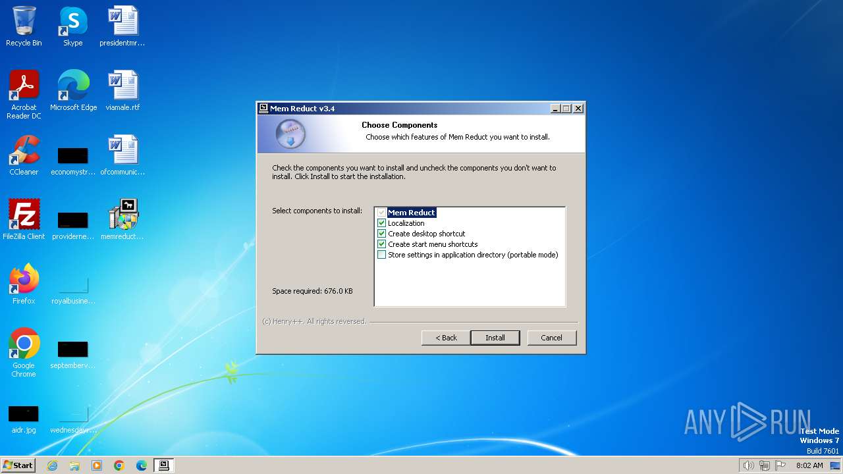Launch Firefox desktop shortcut
Viewport: 843px width, 474px height.
[24, 284]
